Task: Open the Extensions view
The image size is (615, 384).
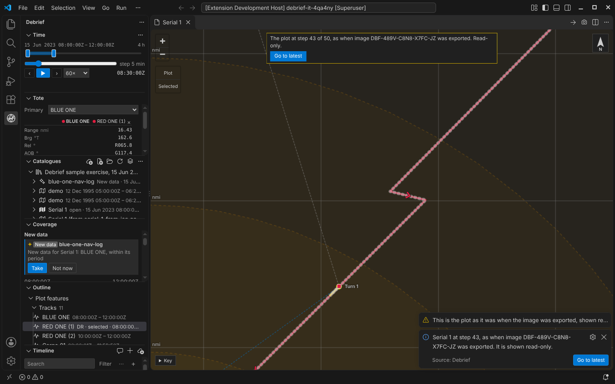Action: (11, 99)
